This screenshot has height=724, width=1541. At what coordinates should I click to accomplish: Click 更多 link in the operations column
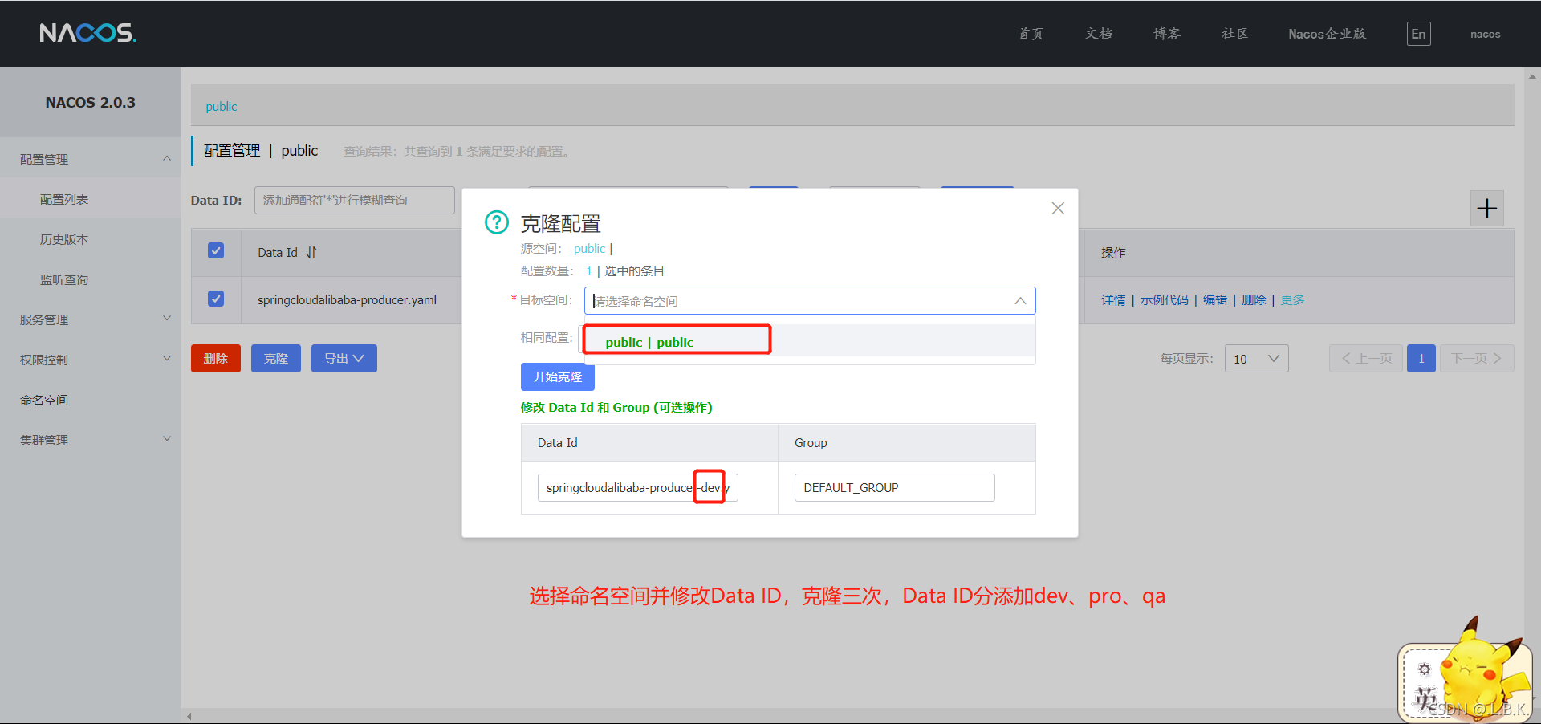tap(1292, 299)
